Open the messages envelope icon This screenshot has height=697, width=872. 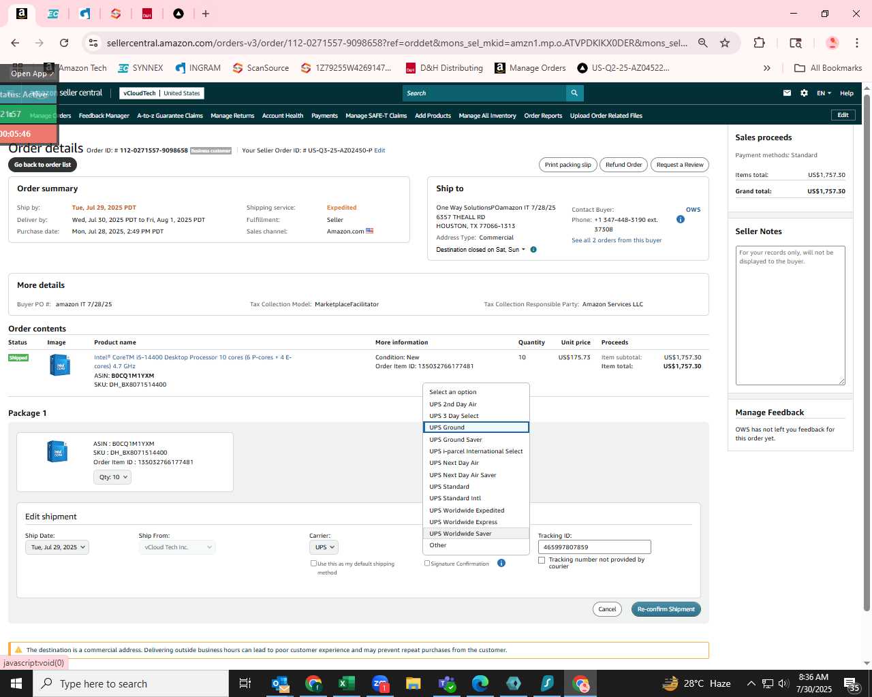[787, 93]
